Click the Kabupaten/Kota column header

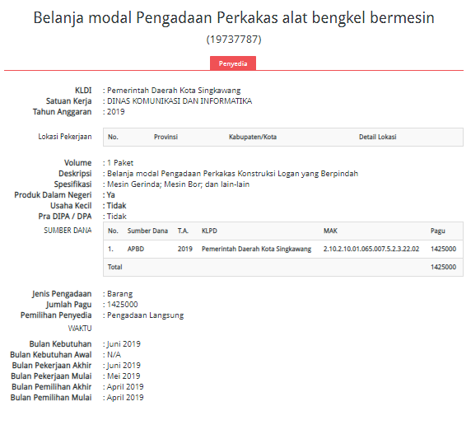pos(253,137)
